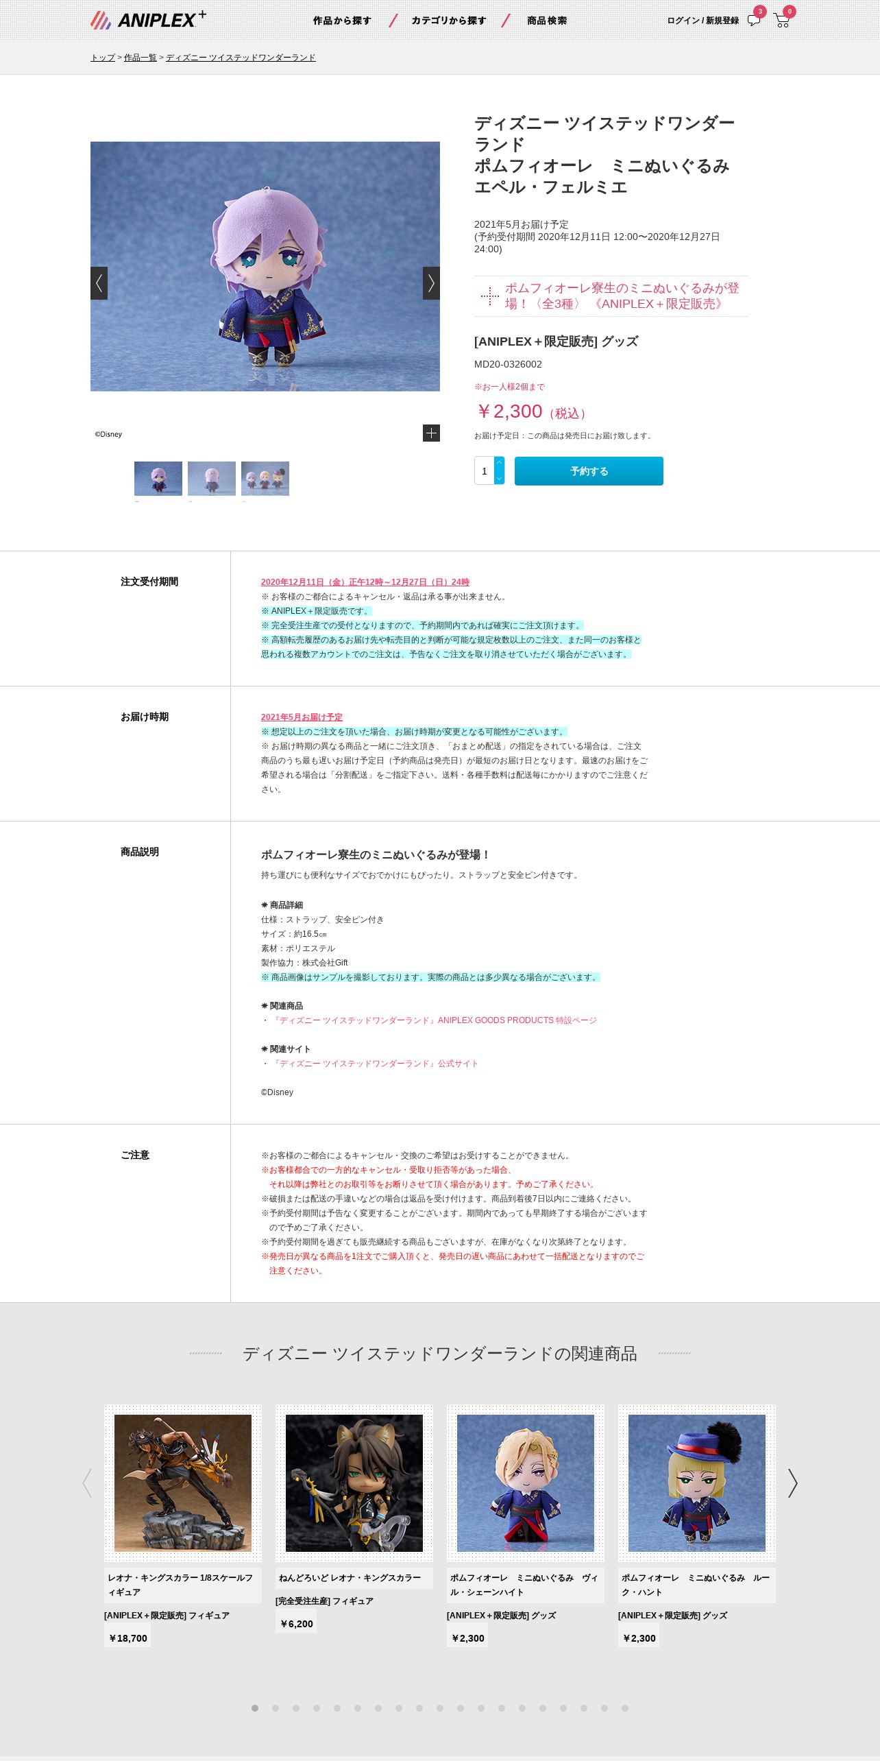Decrease quantity with down stepper arrow
The height and width of the screenshot is (1761, 880).
point(499,478)
